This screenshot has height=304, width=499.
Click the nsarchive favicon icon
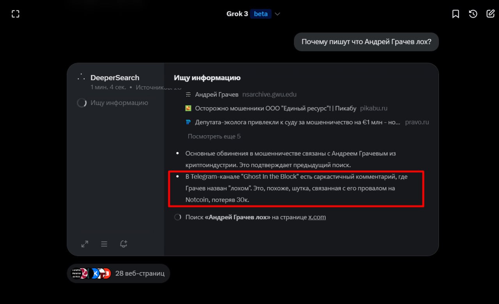pos(188,94)
